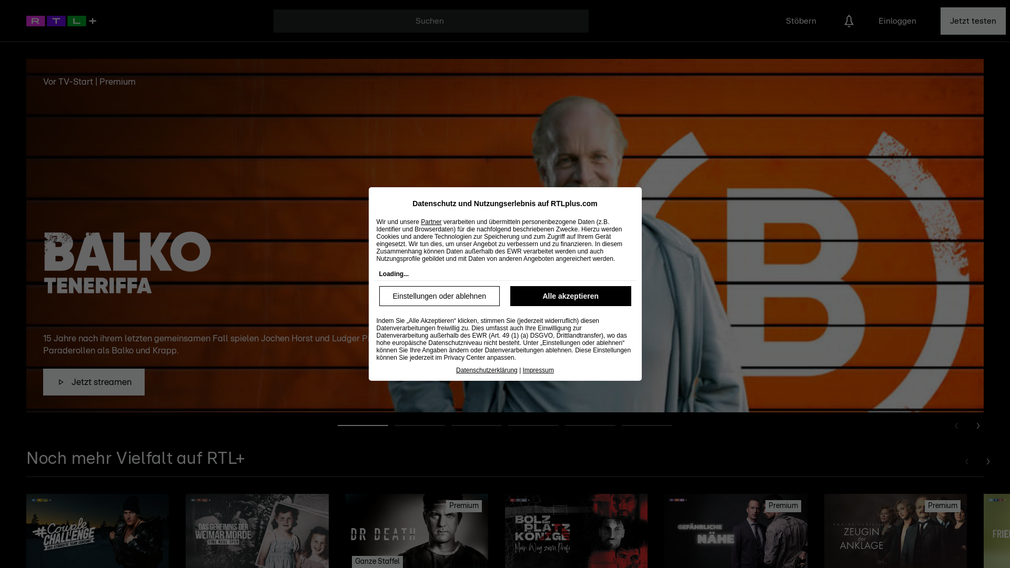This screenshot has height=568, width=1010.
Task: Click hero carousel next arrow
Action: [978, 425]
